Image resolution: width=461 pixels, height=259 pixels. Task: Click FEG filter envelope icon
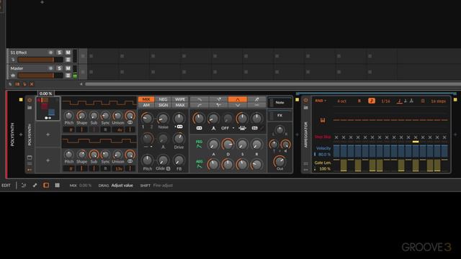[199, 144]
